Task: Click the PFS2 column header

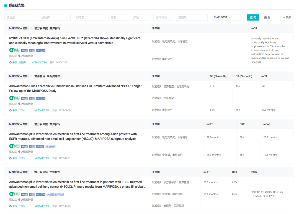Action: pyautogui.click(x=254, y=172)
